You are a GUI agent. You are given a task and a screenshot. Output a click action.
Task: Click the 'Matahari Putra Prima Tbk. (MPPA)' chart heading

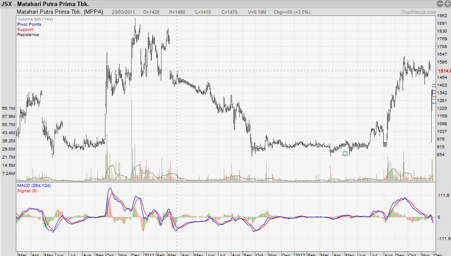(x=60, y=12)
